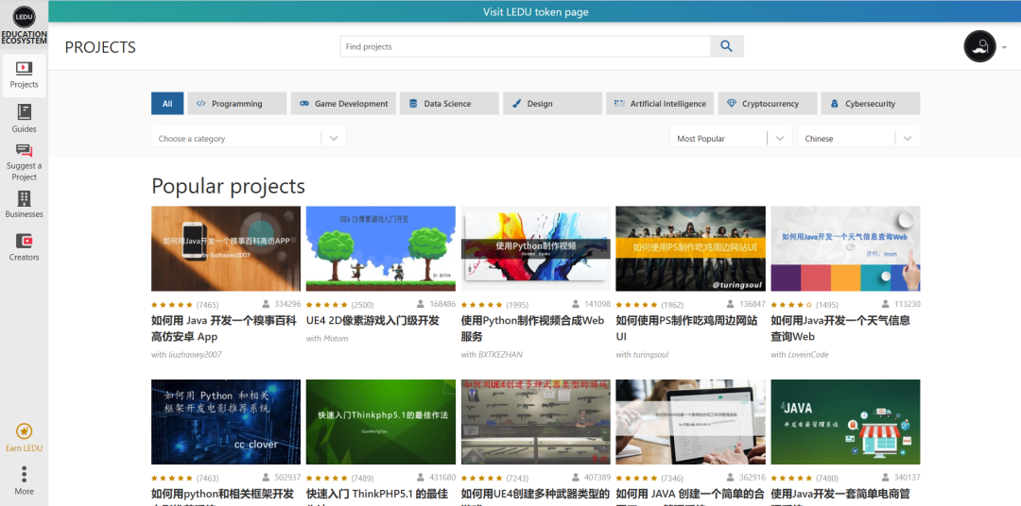
Task: Open thumbnail of Java 糗事百科 App project
Action: pyautogui.click(x=226, y=248)
